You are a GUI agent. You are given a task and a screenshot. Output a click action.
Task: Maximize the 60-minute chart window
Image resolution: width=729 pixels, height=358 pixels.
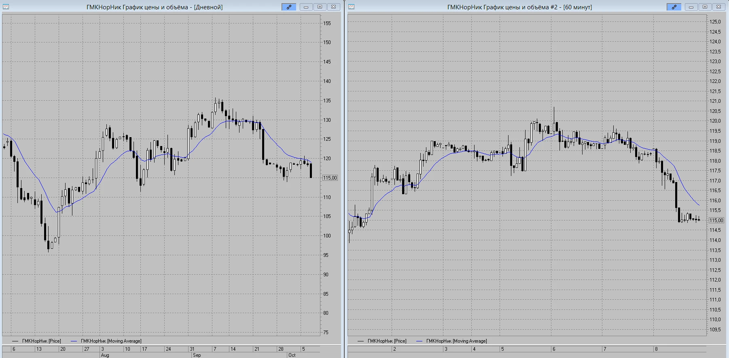click(705, 7)
